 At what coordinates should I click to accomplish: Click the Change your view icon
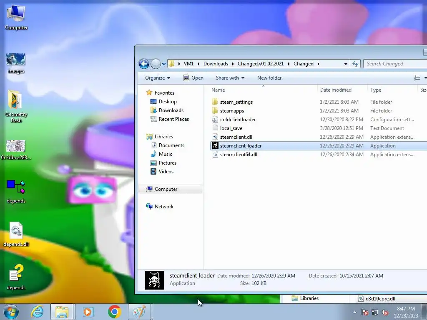(417, 78)
